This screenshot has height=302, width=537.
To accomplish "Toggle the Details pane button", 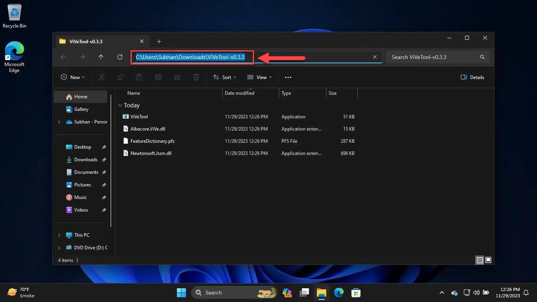I will tap(473, 77).
